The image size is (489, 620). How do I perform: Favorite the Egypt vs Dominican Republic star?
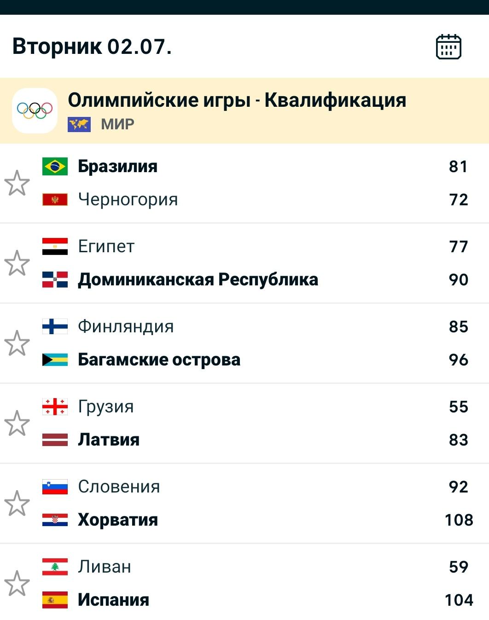click(17, 263)
